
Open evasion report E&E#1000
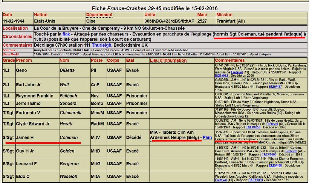[x=269, y=154]
